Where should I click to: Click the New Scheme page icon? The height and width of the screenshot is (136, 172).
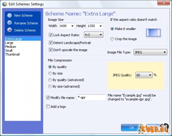tap(10, 16)
